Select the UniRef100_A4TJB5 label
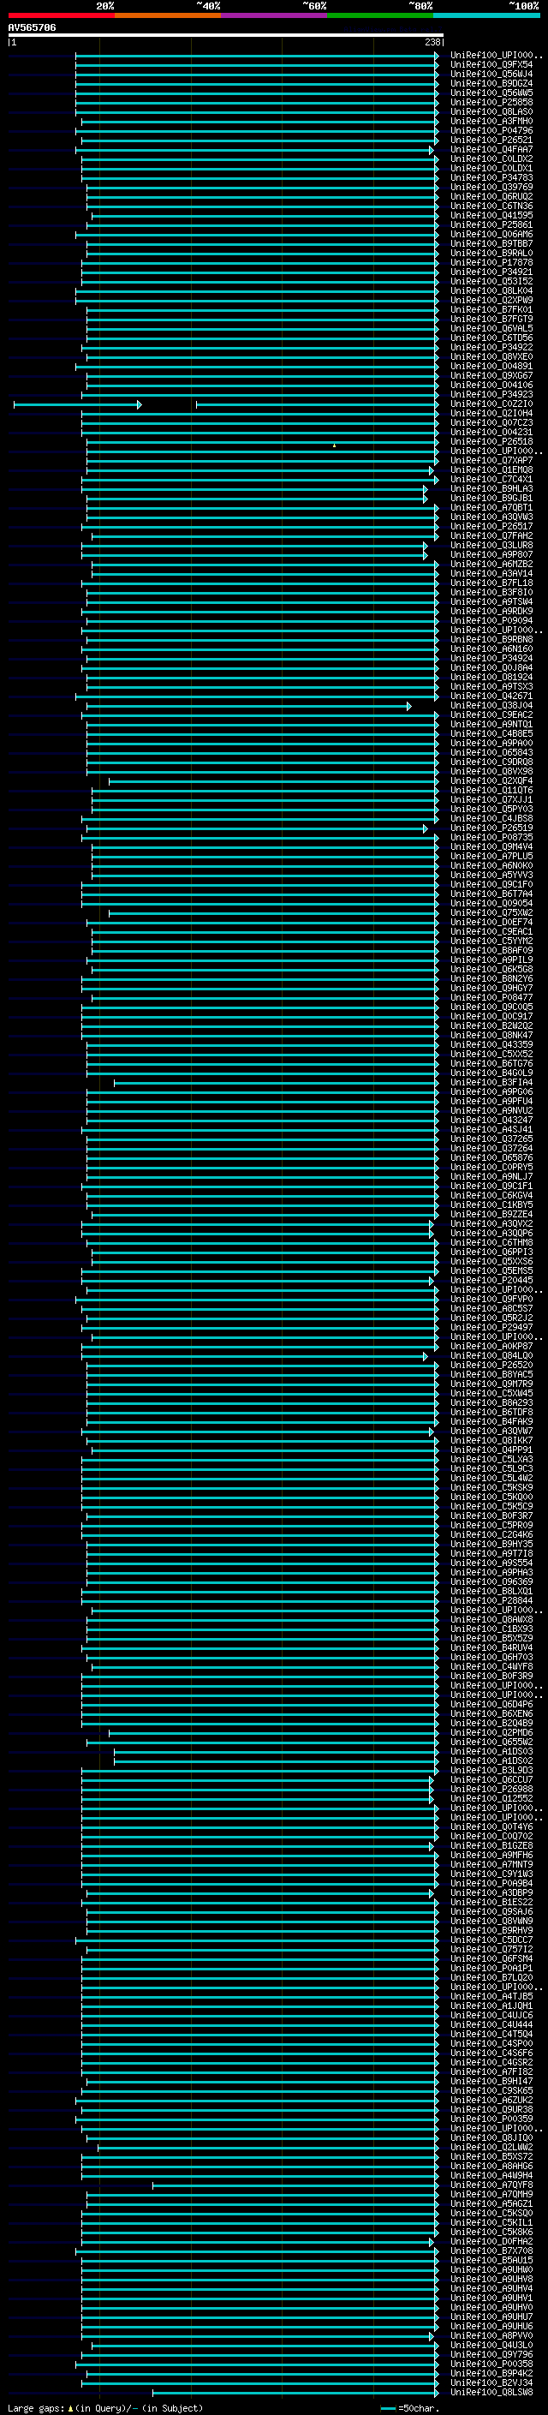The image size is (548, 2415). [491, 1996]
